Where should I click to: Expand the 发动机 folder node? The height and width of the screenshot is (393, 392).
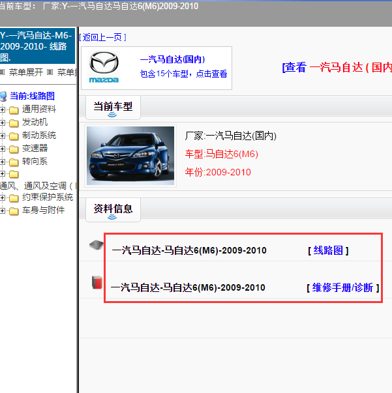coord(2,123)
